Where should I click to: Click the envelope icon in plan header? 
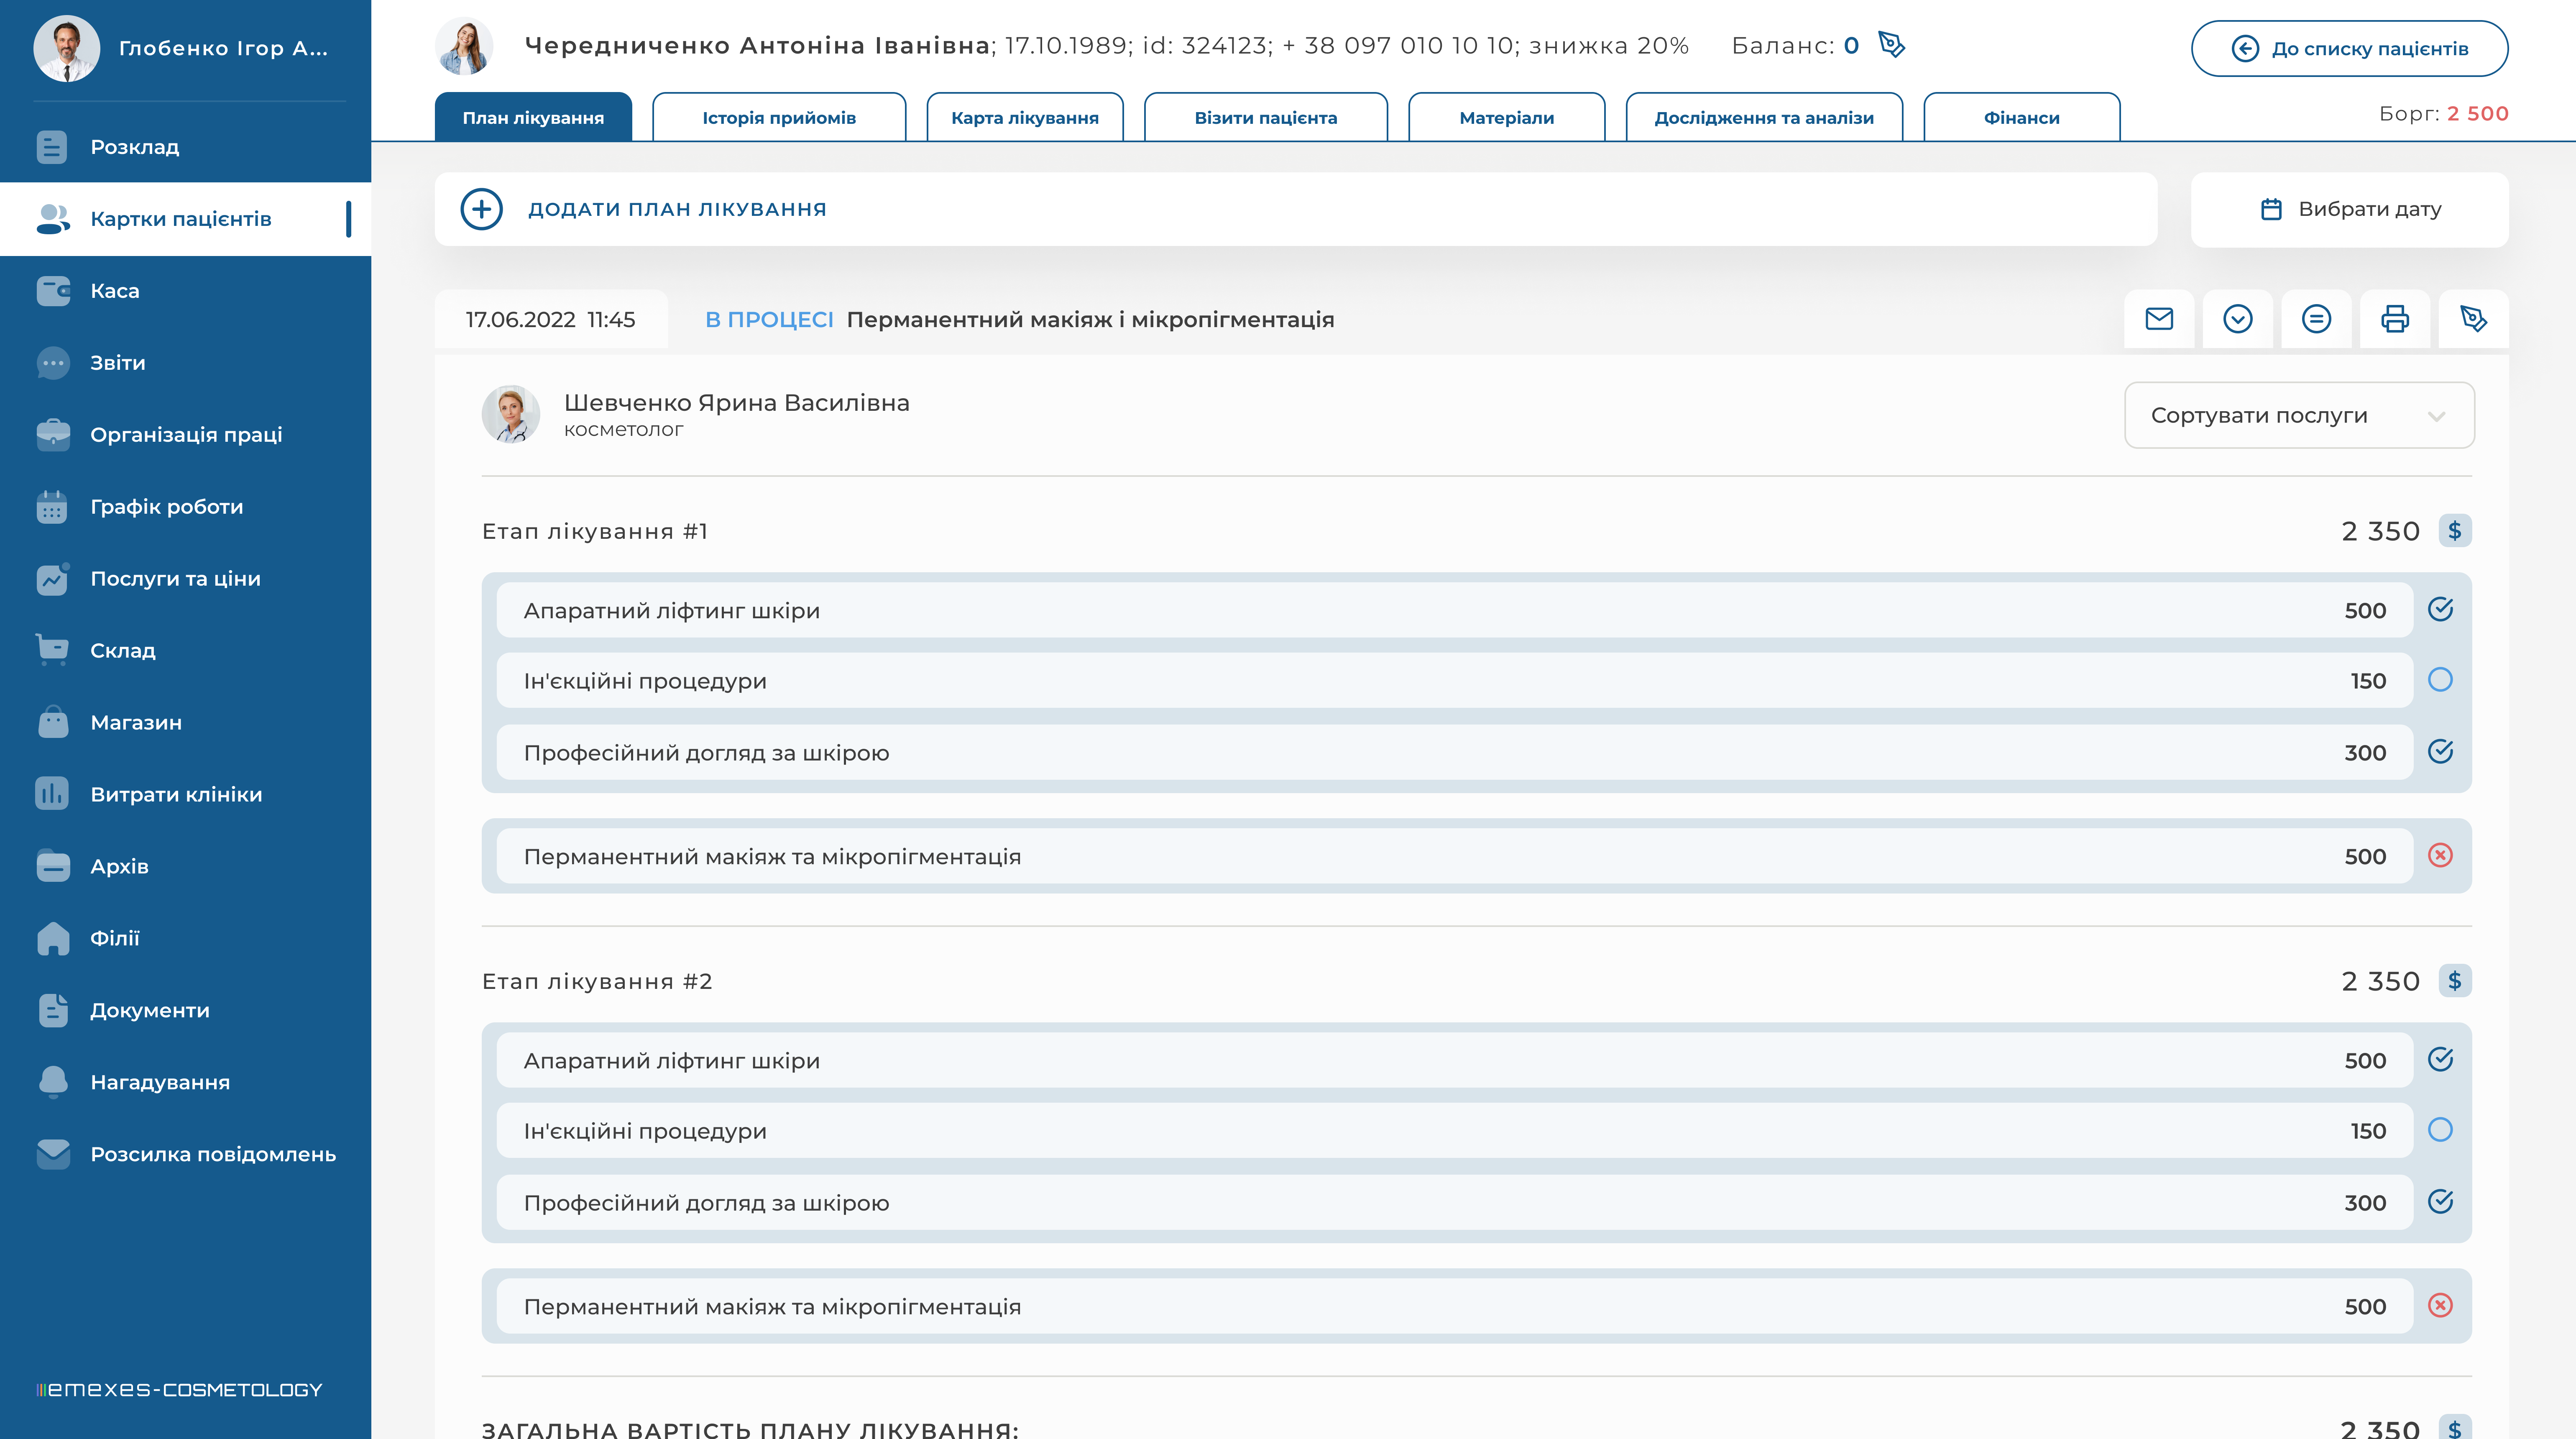tap(2159, 319)
